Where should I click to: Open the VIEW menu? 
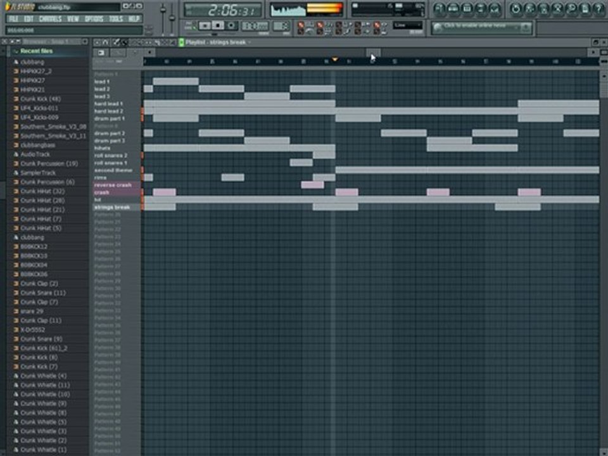coord(73,18)
